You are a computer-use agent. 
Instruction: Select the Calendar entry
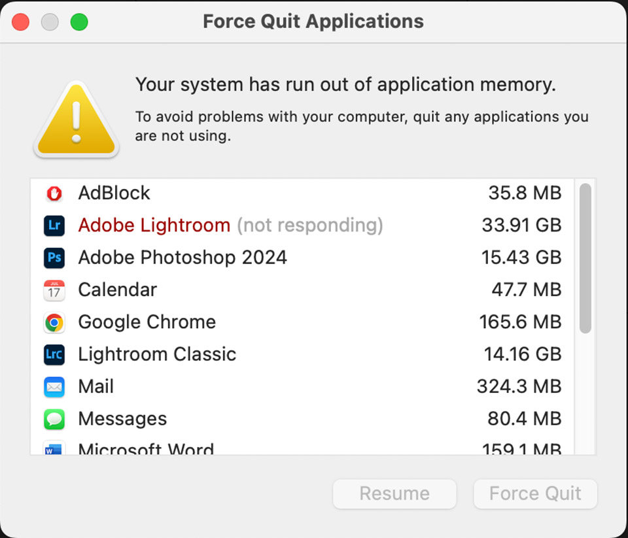[x=117, y=290]
